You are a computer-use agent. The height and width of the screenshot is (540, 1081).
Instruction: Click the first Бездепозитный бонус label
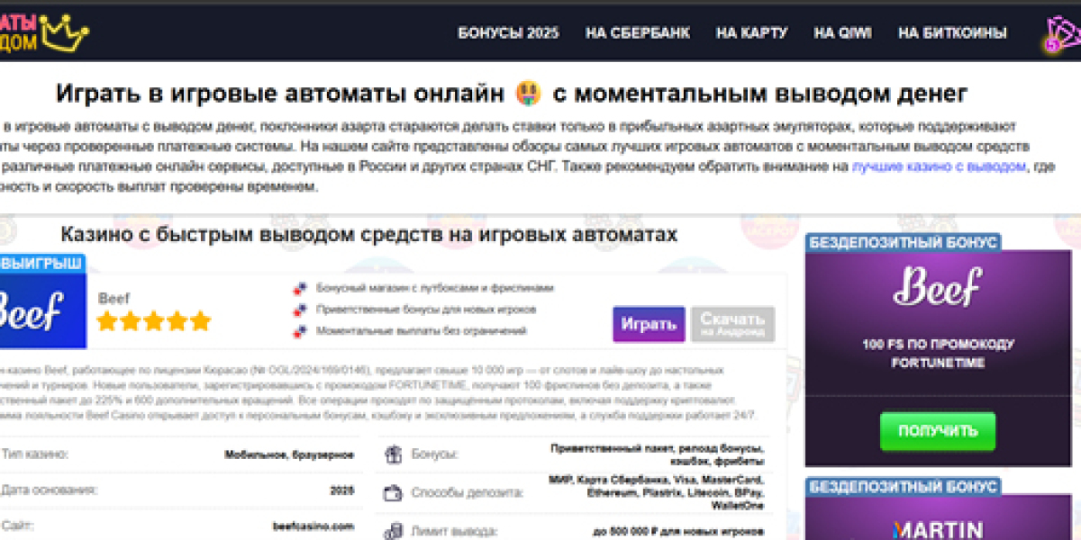(x=903, y=242)
